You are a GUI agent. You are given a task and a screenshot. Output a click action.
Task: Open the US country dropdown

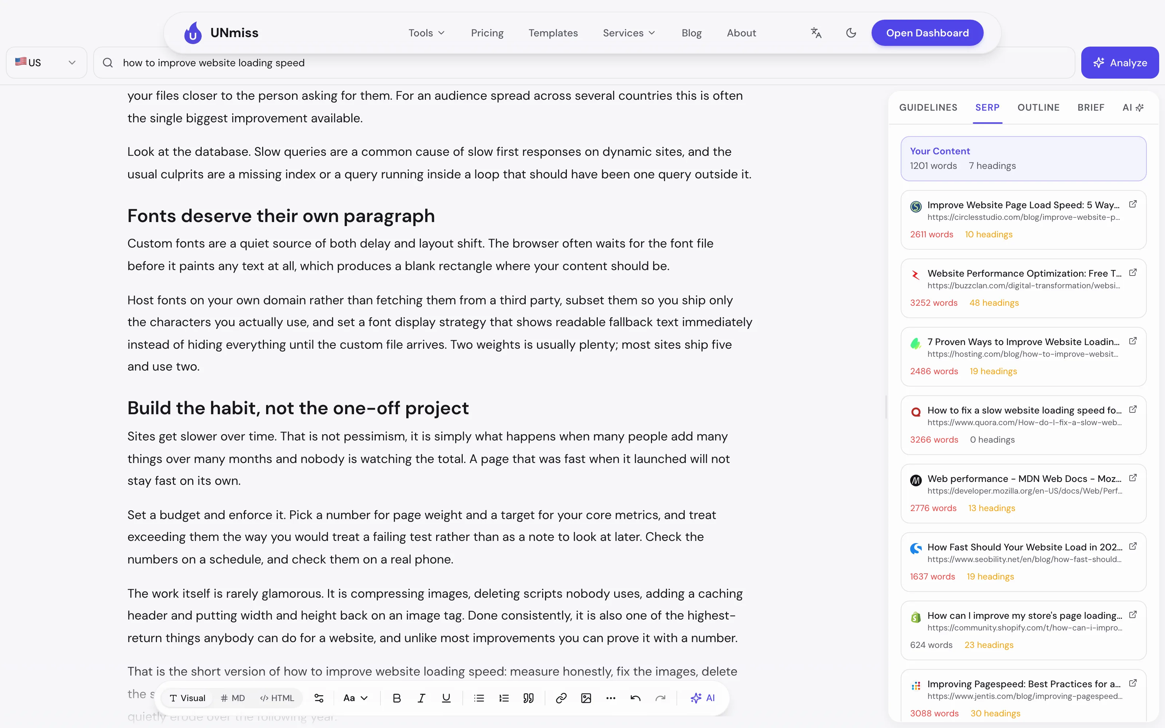(46, 63)
